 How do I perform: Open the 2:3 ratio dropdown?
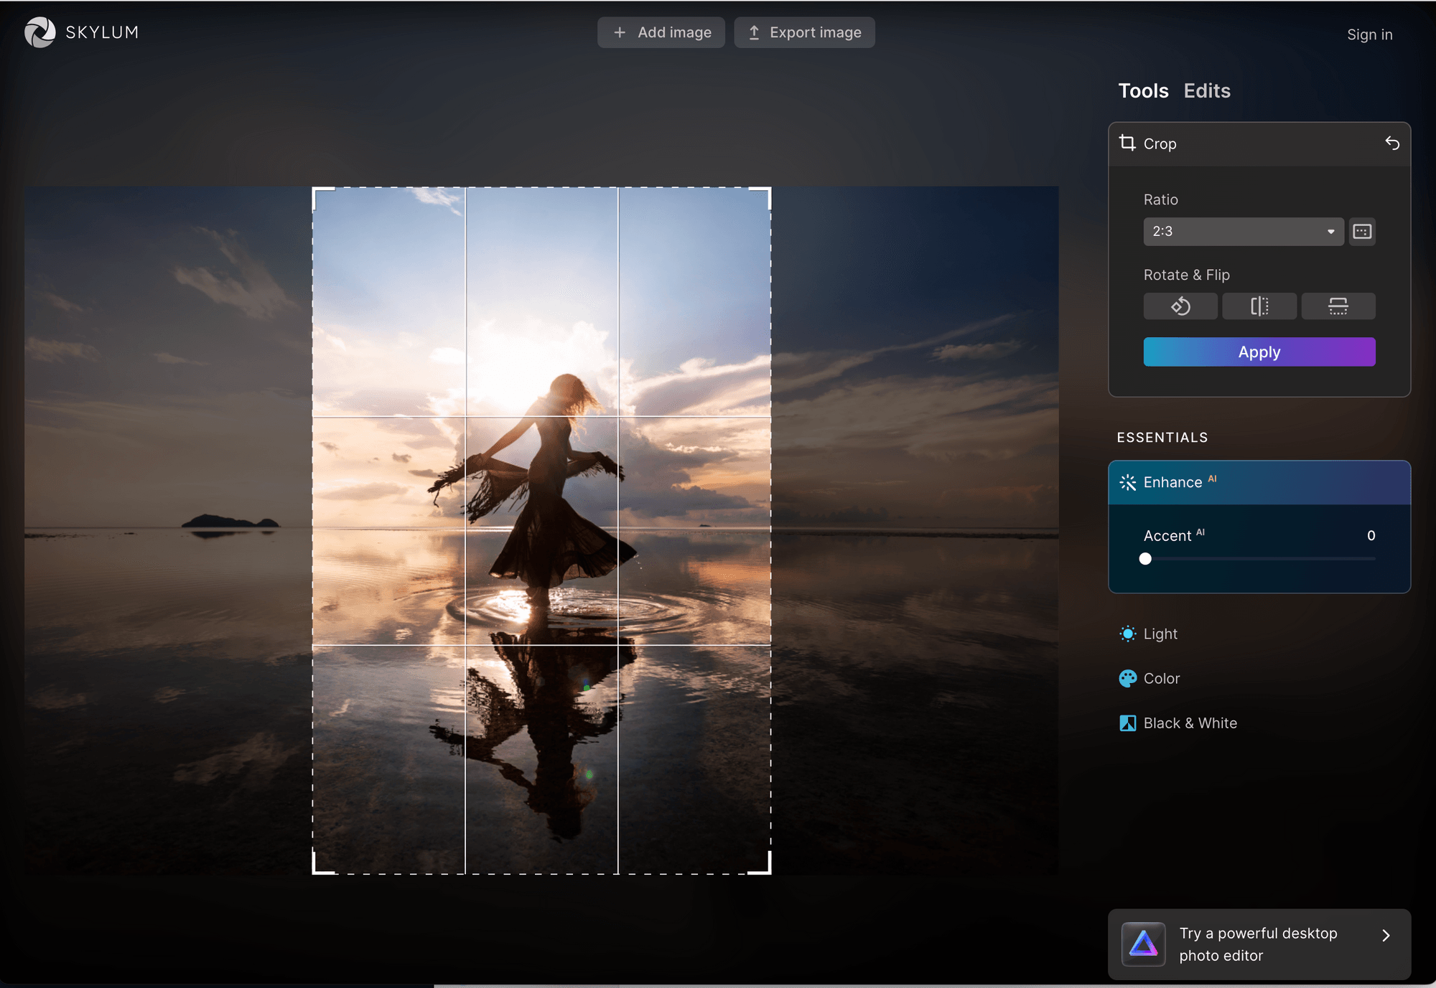[1243, 231]
